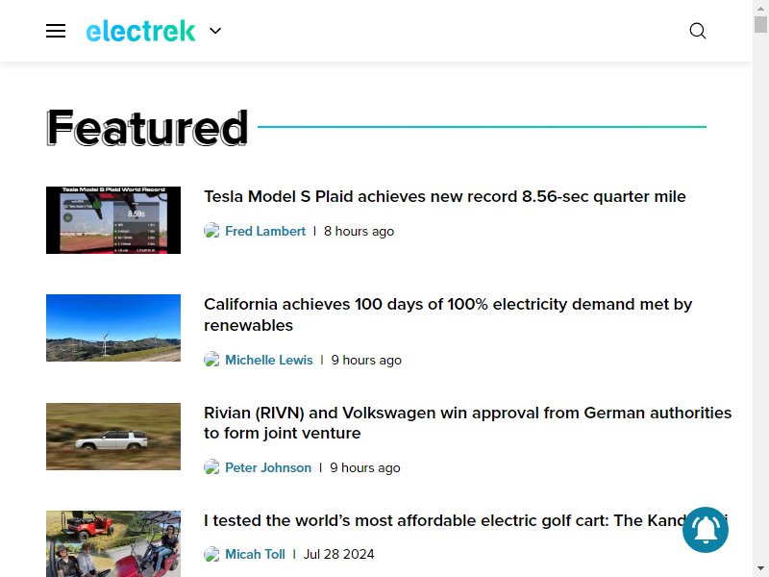Screen dimensions: 769x577
Task: Open the notification bell button
Action: [x=706, y=530]
